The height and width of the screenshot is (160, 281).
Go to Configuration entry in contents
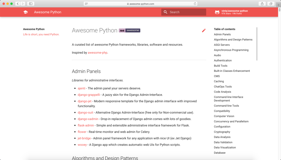pyautogui.click(x=222, y=126)
